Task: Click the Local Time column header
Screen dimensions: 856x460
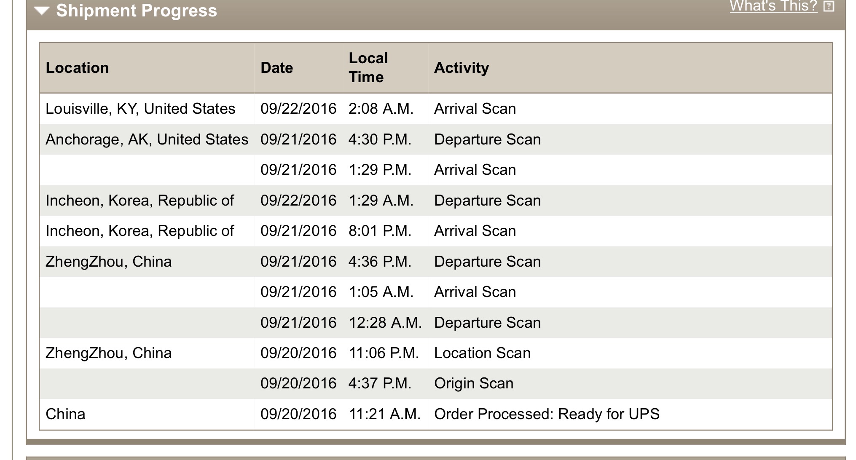Action: tap(368, 67)
